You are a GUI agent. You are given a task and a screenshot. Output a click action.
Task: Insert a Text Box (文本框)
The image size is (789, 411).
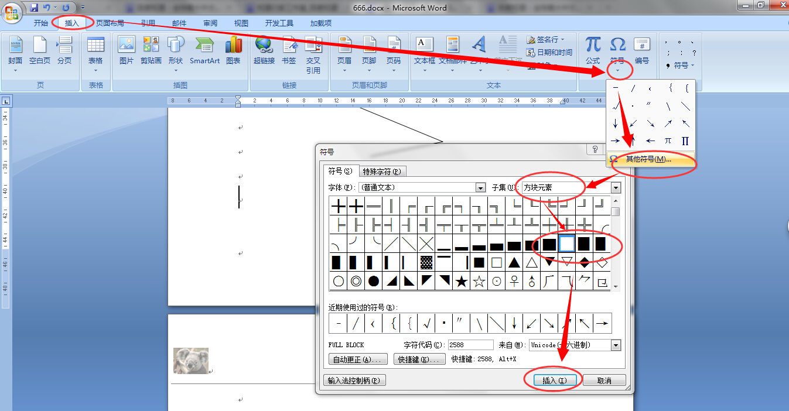[425, 54]
